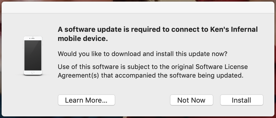Click the earpiece speaker on iPhone icon

(x=33, y=38)
